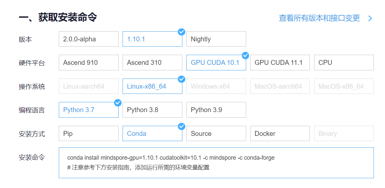The image size is (385, 188).
Task: Select Linux-x86_64 operating system
Action: pos(153,86)
